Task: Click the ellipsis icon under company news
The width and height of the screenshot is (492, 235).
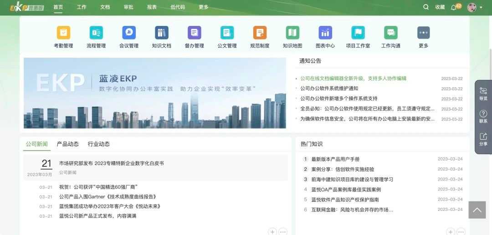Action: (x=283, y=232)
